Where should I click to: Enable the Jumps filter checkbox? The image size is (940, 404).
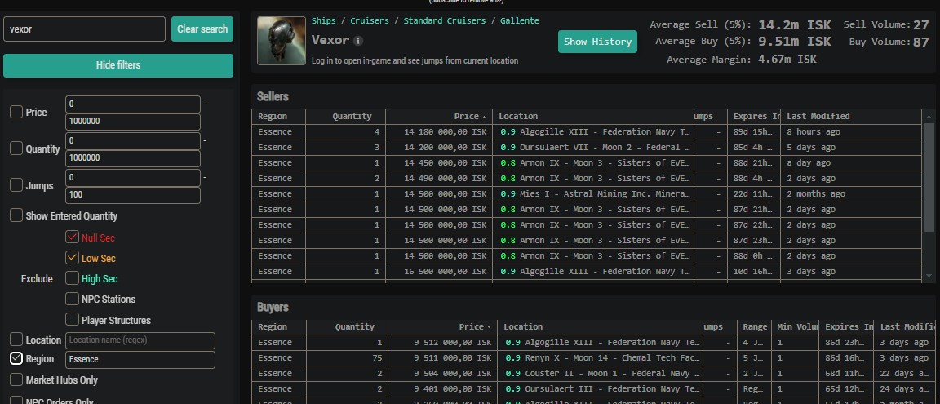coord(16,186)
